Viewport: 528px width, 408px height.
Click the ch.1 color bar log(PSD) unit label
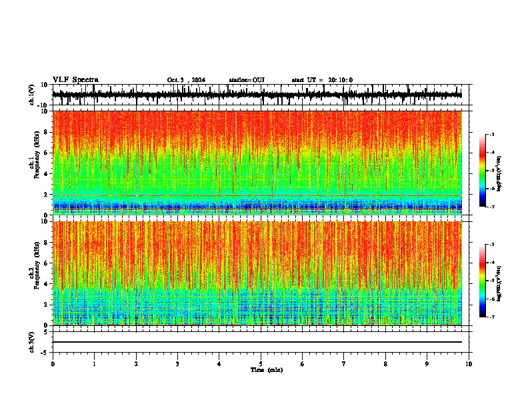(x=499, y=173)
